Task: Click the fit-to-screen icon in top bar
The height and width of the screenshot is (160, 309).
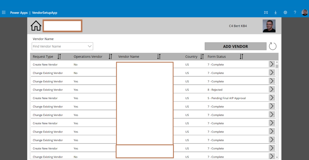Action: [266, 12]
